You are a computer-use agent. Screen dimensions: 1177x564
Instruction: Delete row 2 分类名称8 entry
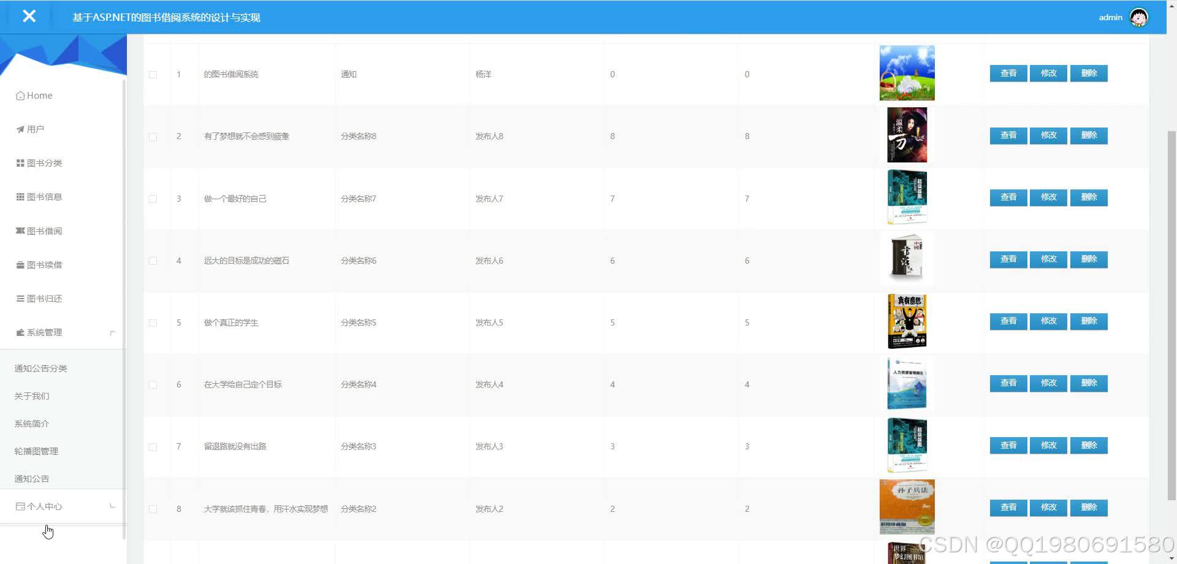(1089, 135)
